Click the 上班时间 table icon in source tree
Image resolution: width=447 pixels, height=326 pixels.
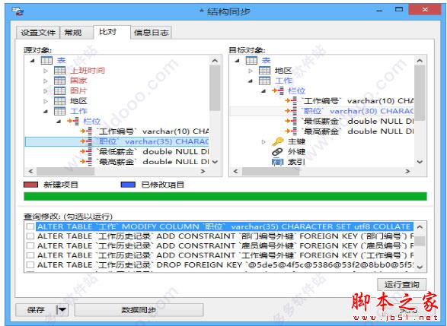click(x=60, y=71)
